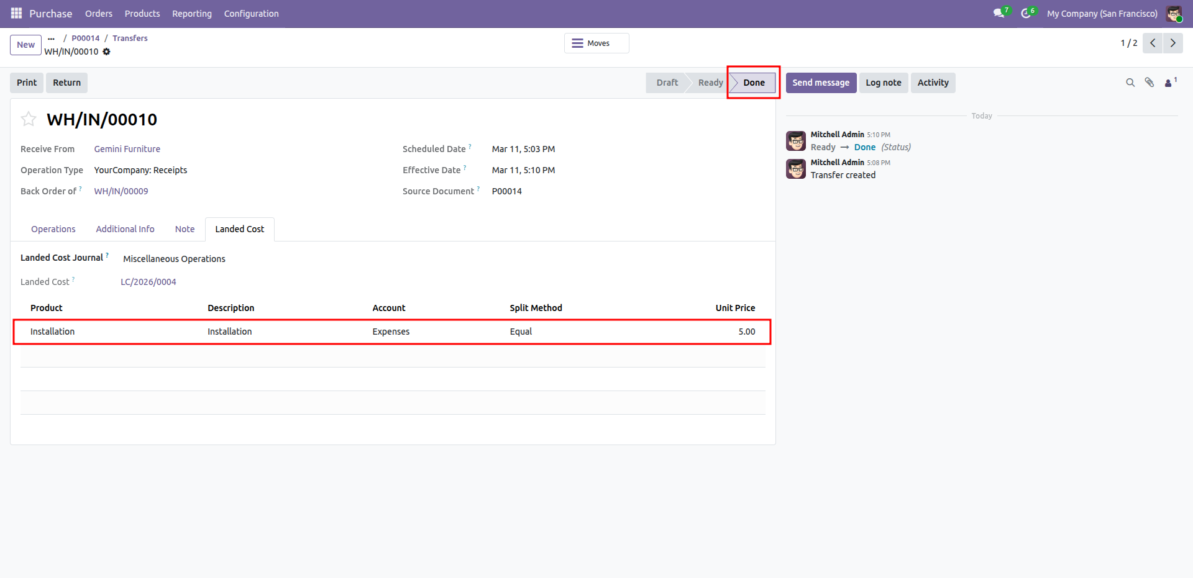
Task: Go to the previous record arrow
Action: (1153, 43)
